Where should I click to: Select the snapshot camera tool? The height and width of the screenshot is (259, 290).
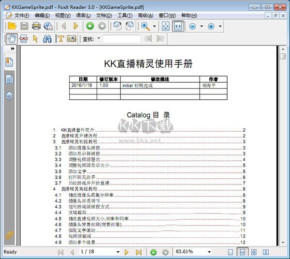click(x=72, y=39)
